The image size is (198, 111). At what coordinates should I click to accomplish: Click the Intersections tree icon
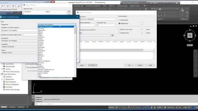[4, 66]
